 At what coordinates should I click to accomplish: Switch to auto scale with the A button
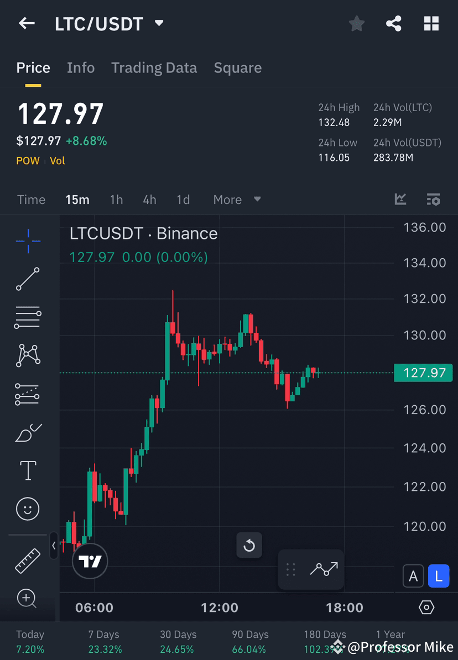413,576
